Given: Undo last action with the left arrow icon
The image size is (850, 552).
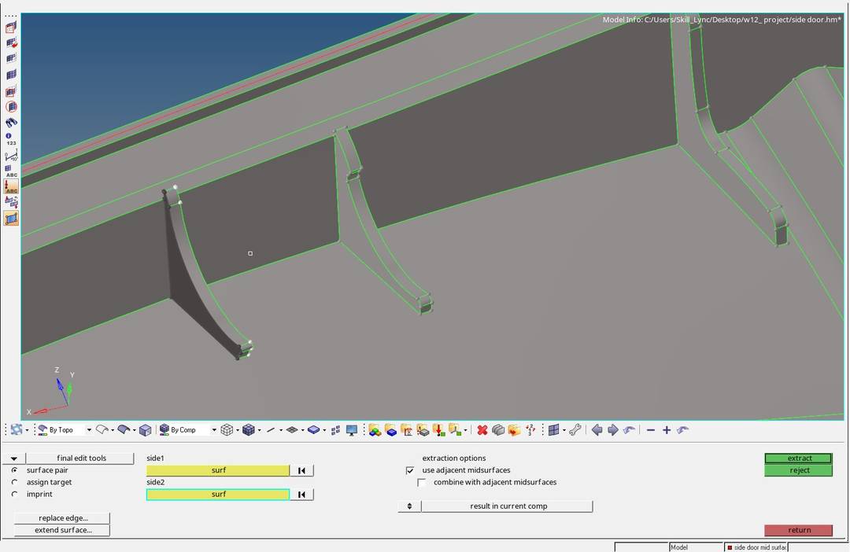Looking at the screenshot, I should pyautogui.click(x=597, y=429).
